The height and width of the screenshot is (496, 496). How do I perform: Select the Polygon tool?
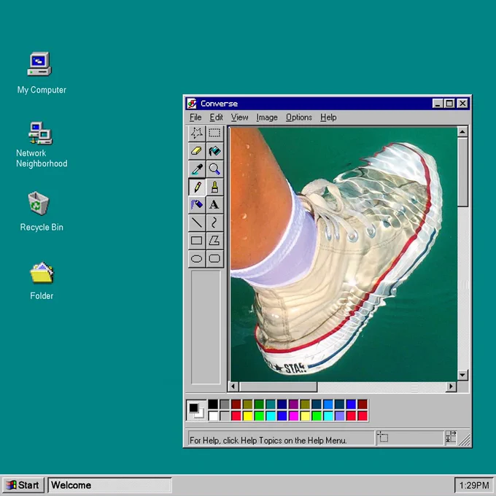tap(214, 241)
